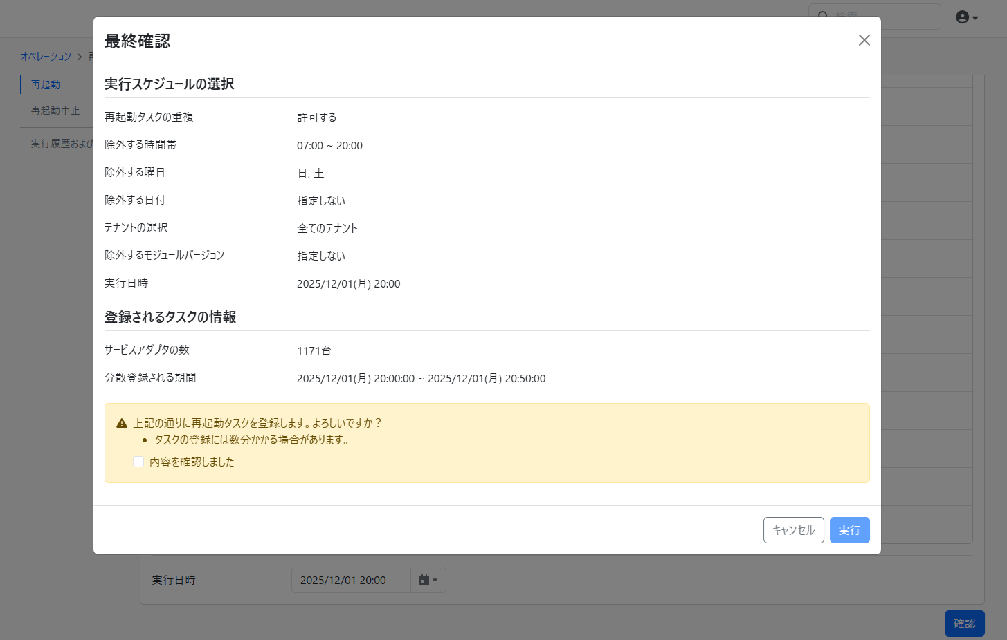Image resolution: width=1007 pixels, height=640 pixels.
Task: Check the 内容を確認しました checkbox
Action: click(x=138, y=462)
